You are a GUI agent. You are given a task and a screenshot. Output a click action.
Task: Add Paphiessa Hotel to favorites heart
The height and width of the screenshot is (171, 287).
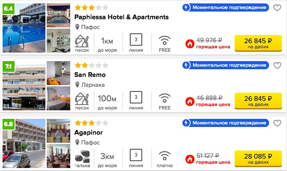(x=277, y=8)
